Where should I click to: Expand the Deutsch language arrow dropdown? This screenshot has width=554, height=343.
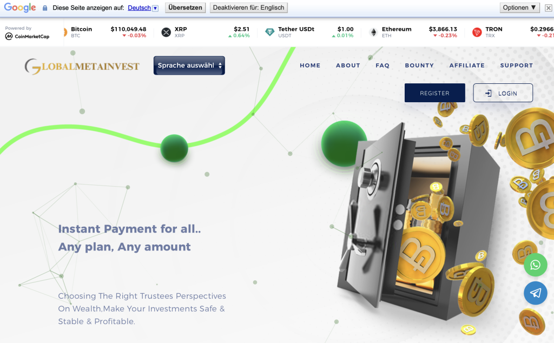[155, 8]
